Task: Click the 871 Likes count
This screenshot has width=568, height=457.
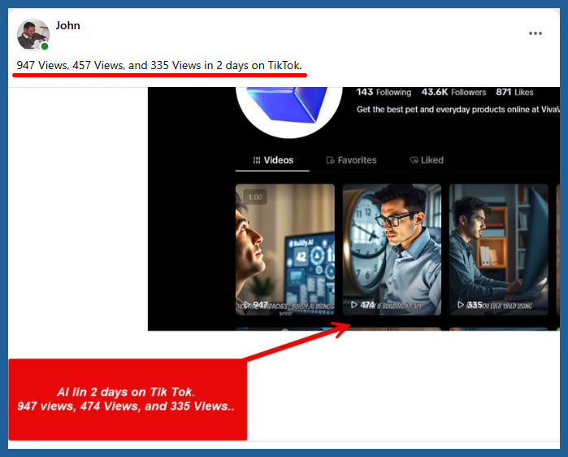Action: [514, 93]
